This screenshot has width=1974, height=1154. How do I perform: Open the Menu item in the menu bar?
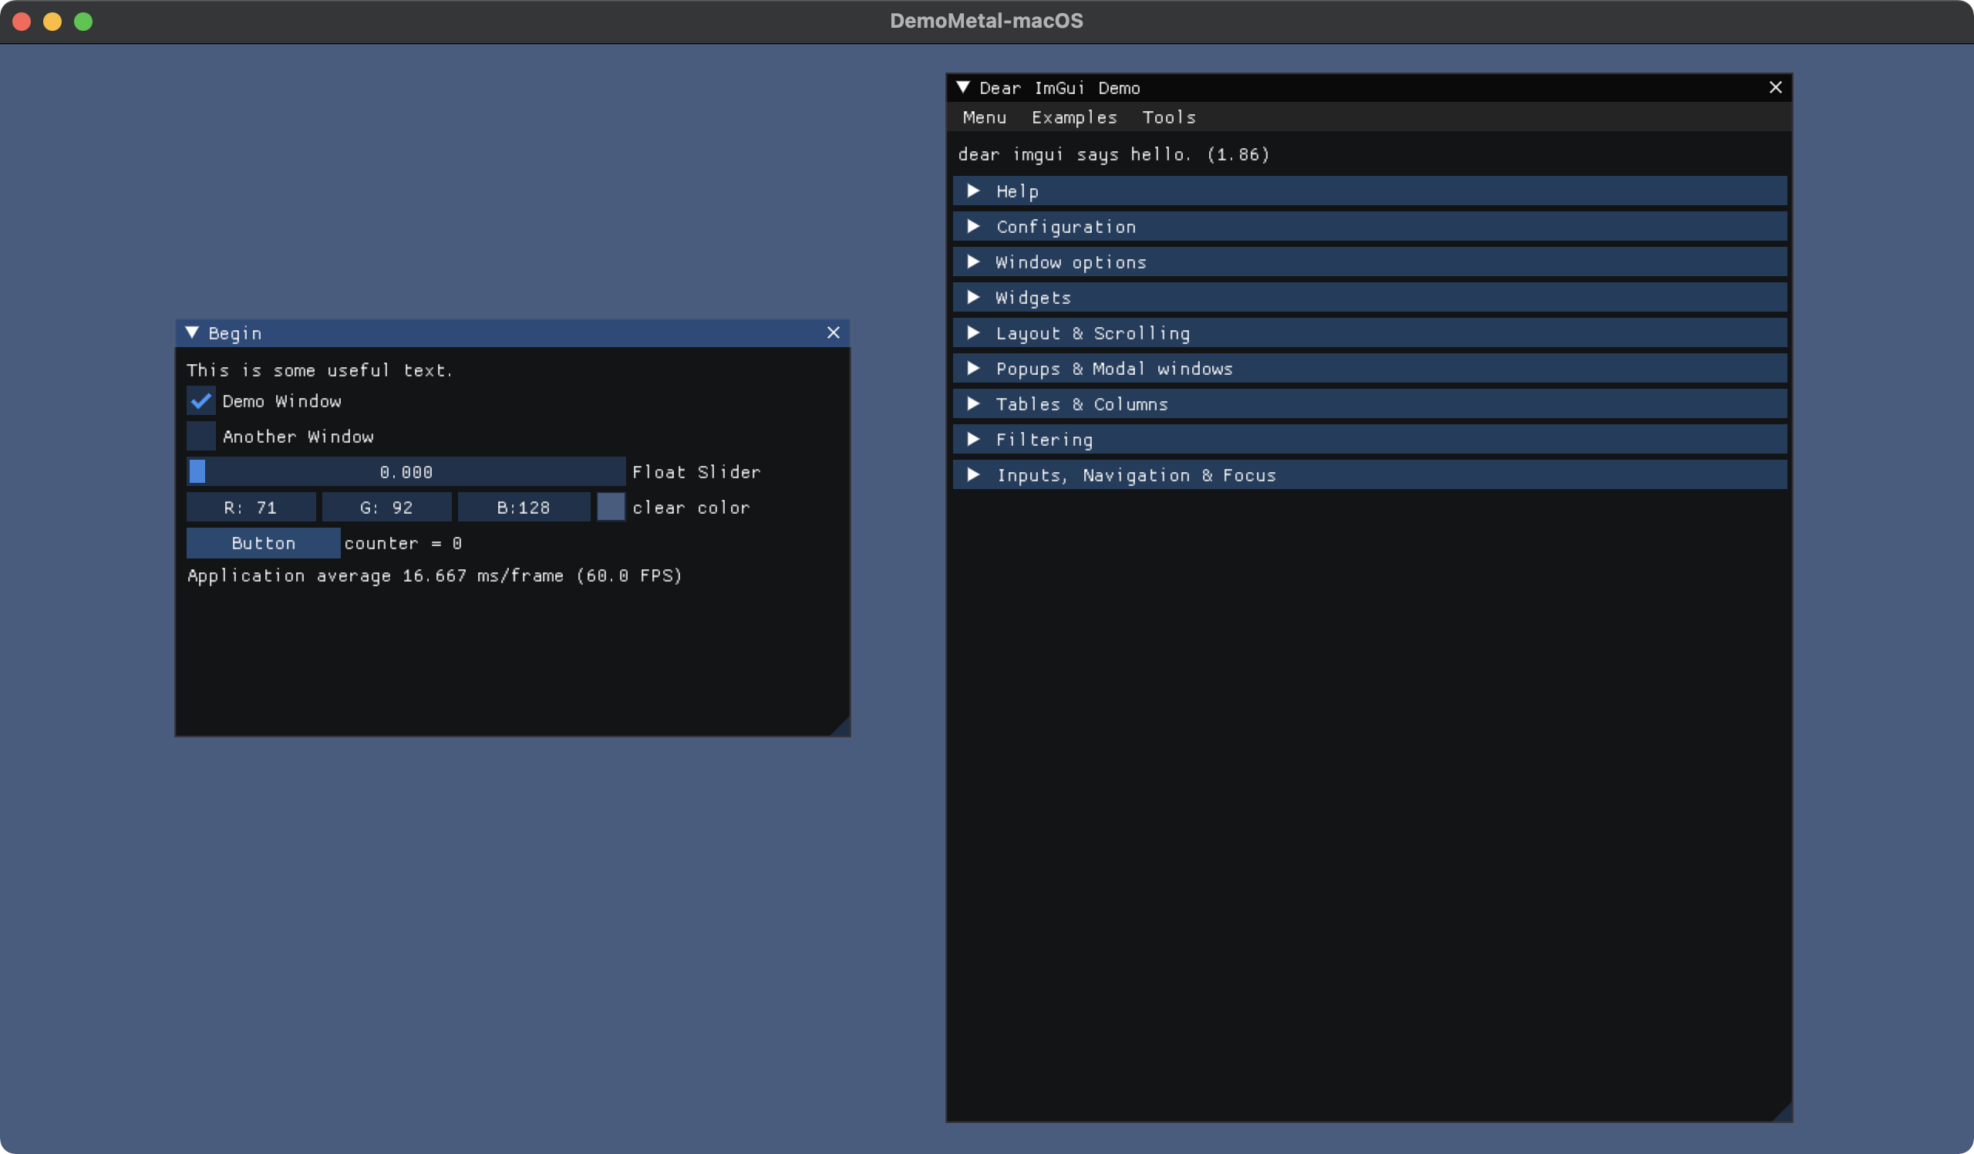pyautogui.click(x=984, y=117)
